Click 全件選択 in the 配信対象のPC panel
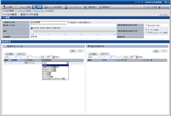171x116 pixels. click(x=93, y=54)
